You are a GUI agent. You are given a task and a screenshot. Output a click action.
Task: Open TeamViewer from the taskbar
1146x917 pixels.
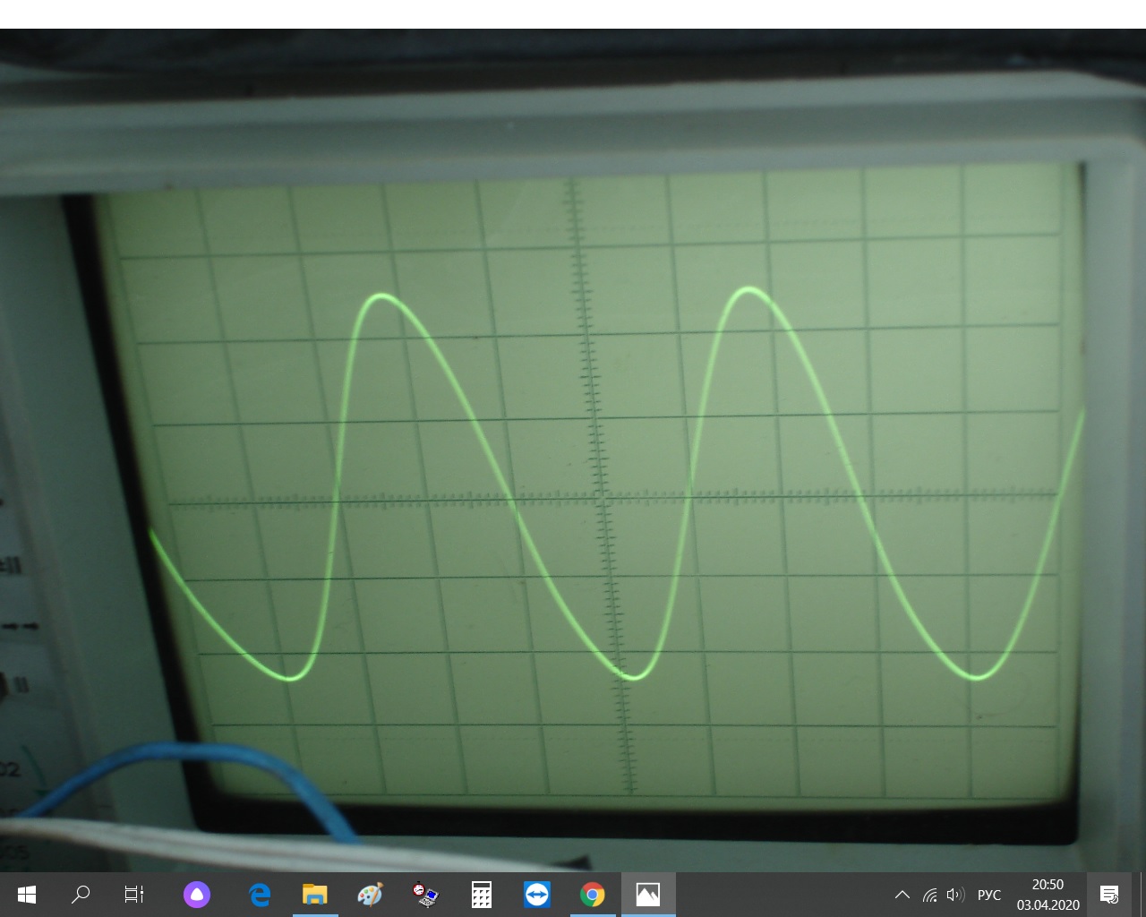(537, 894)
